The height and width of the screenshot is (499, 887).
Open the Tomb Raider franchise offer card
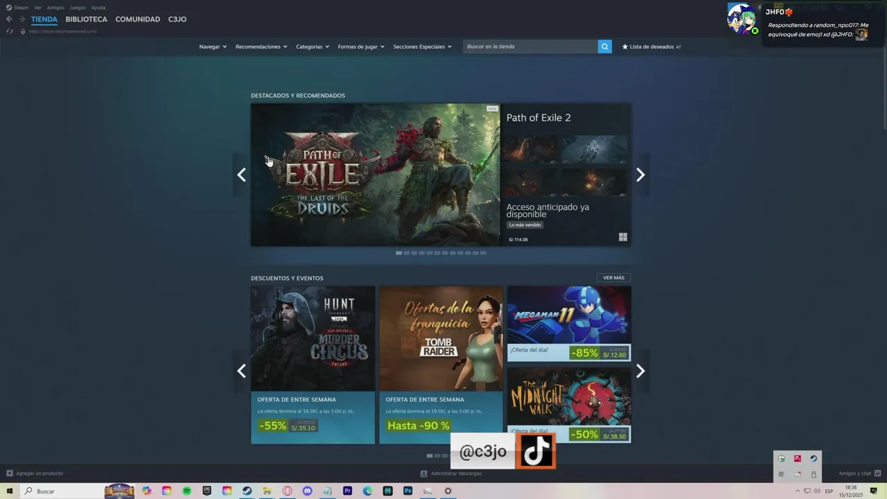[x=441, y=365]
